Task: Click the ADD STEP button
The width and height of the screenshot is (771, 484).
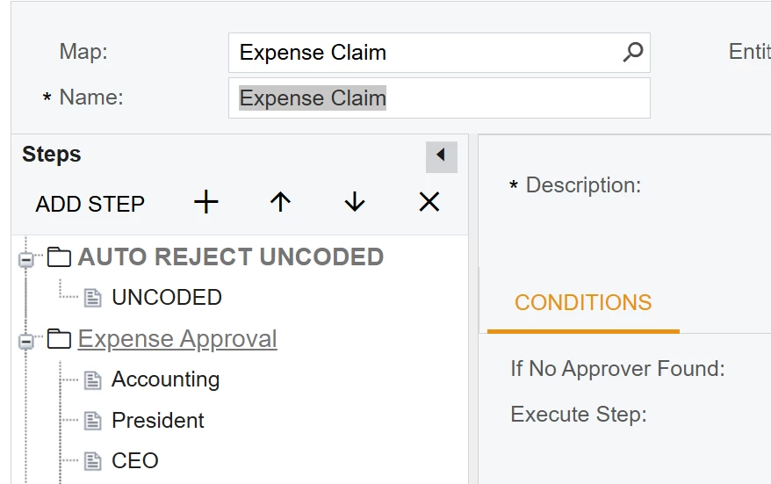Action: (90, 204)
